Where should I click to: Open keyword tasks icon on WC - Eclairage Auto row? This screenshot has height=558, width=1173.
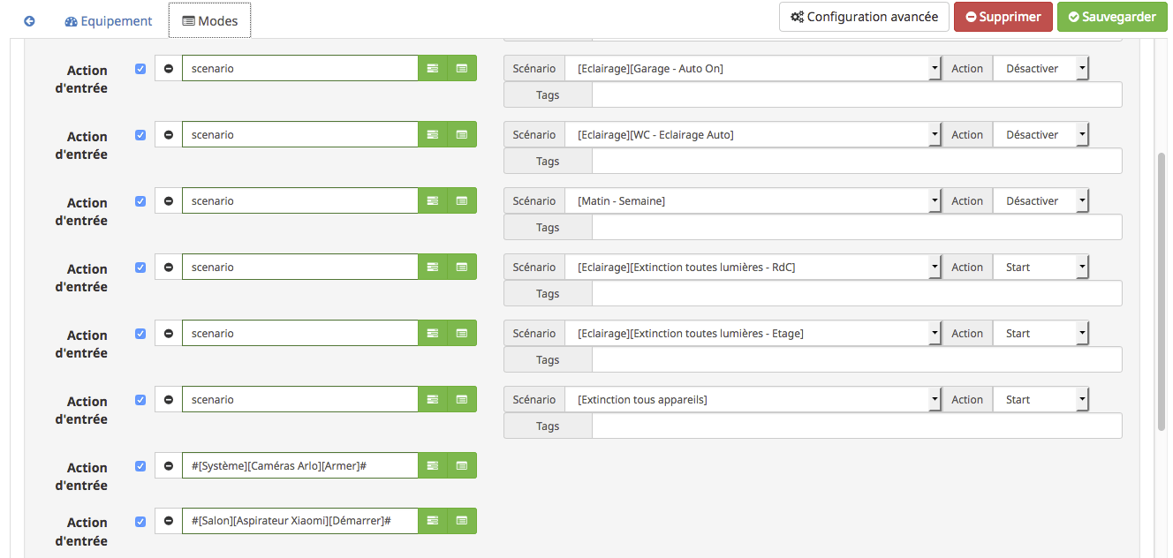tap(433, 134)
